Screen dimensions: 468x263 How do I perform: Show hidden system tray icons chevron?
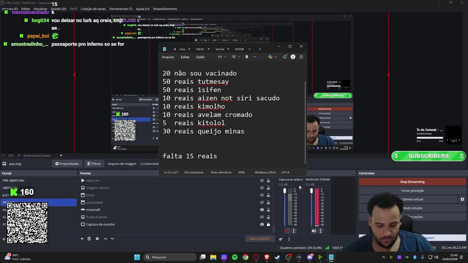[x=384, y=257]
